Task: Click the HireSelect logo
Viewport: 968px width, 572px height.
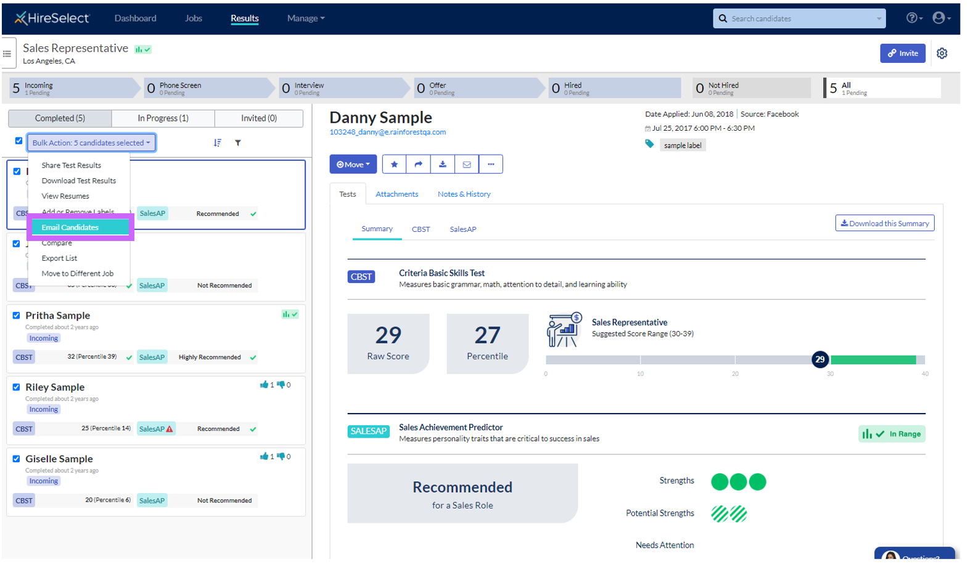Action: (52, 18)
